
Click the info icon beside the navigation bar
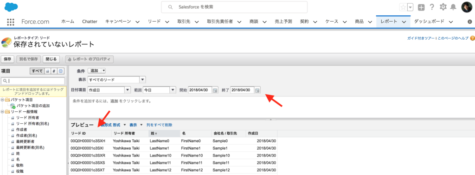click(x=470, y=22)
